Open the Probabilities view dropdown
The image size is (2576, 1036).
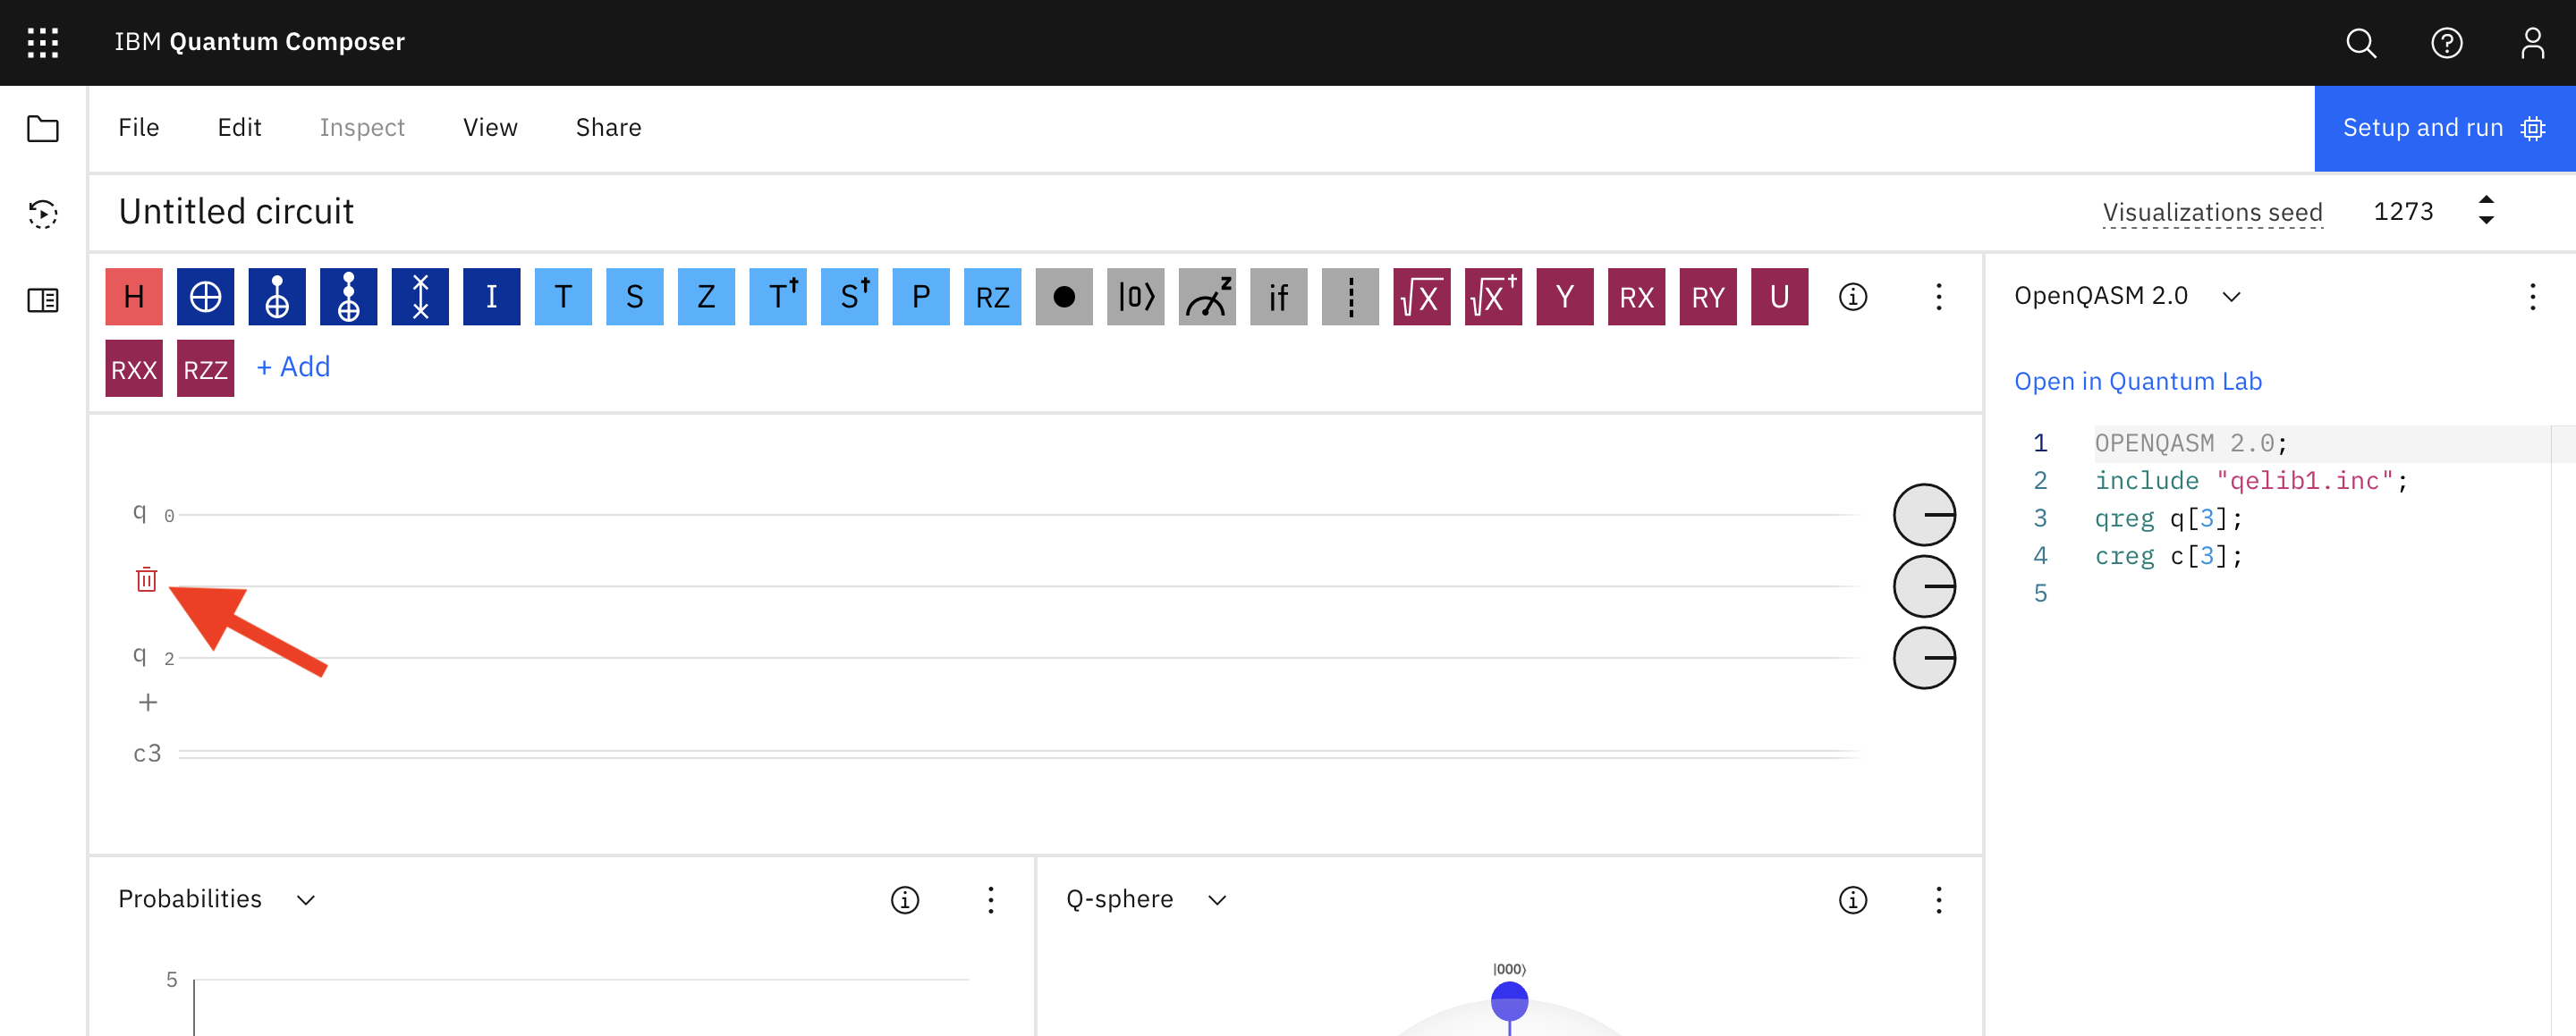(306, 899)
